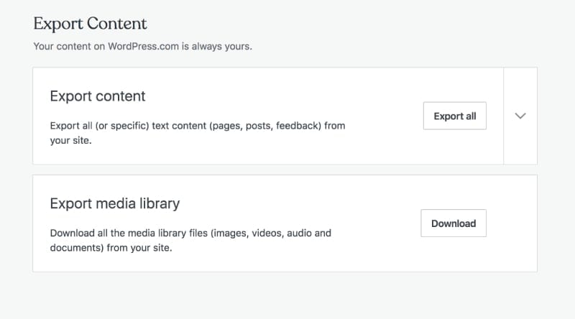Screen dimensions: 575x319
Task: Select the 'Export content' card title
Action: point(98,96)
